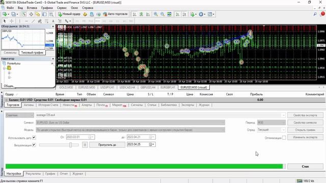326x183 pixels.
Task: Select the H1 timeframe toolbar button
Action: (104, 21)
